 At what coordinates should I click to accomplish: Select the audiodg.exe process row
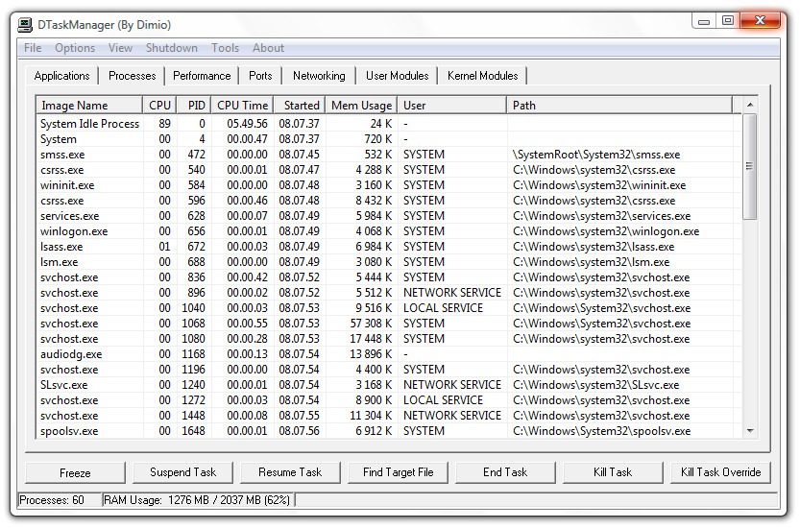coord(71,354)
